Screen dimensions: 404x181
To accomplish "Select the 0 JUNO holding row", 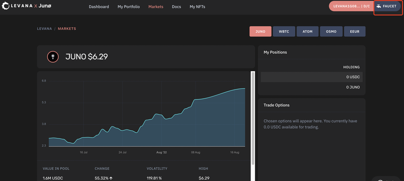I will tap(312, 87).
